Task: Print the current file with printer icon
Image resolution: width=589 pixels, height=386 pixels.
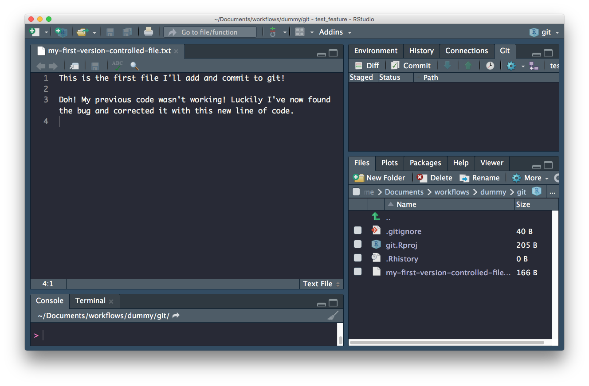Action: point(149,32)
